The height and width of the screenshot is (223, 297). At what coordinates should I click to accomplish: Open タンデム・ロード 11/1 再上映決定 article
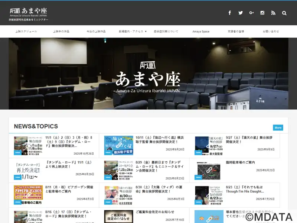point(69,164)
